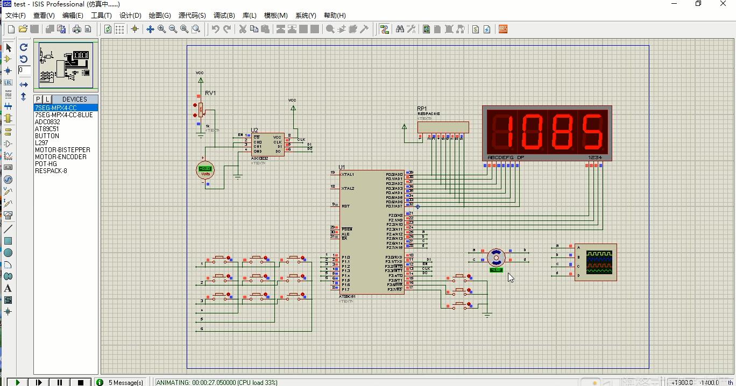
Task: Choose the Graph mode tool
Action: [x=8, y=155]
